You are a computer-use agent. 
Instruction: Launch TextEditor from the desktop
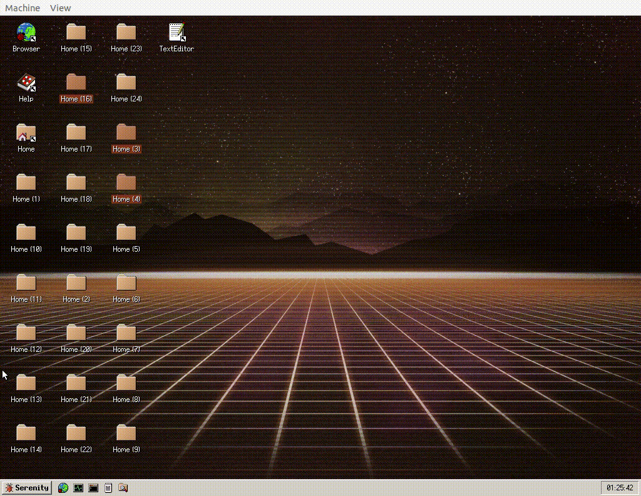[x=176, y=31]
